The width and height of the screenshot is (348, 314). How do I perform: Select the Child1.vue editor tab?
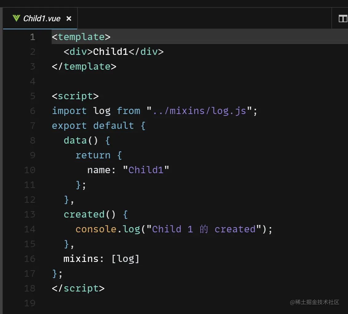40,18
